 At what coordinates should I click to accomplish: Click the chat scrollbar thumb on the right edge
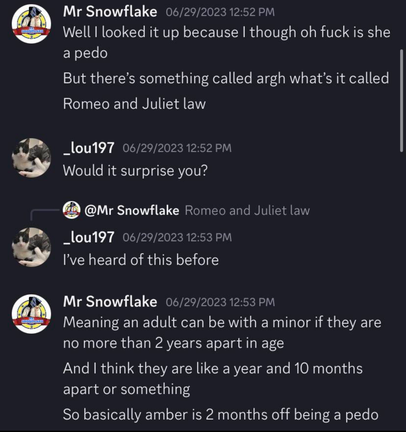tap(401, 101)
